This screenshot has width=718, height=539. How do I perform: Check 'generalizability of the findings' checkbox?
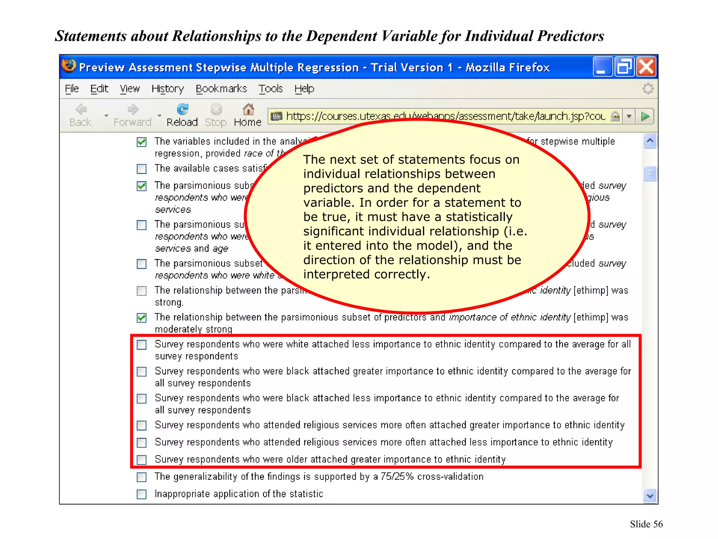(142, 477)
